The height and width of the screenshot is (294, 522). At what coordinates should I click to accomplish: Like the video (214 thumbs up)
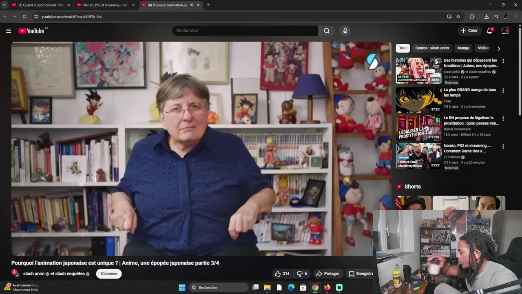(282, 274)
